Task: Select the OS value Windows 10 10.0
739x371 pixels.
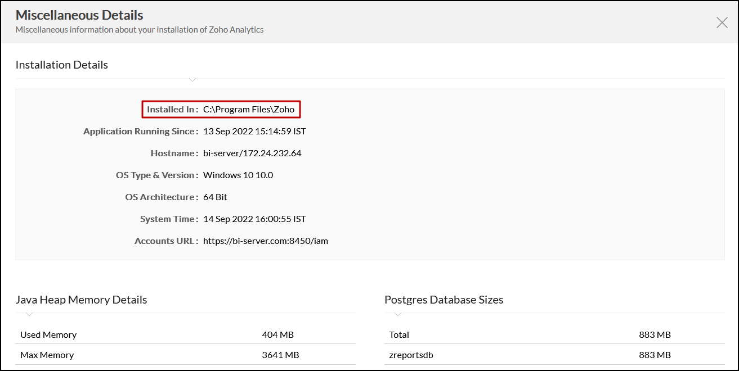Action: [238, 175]
